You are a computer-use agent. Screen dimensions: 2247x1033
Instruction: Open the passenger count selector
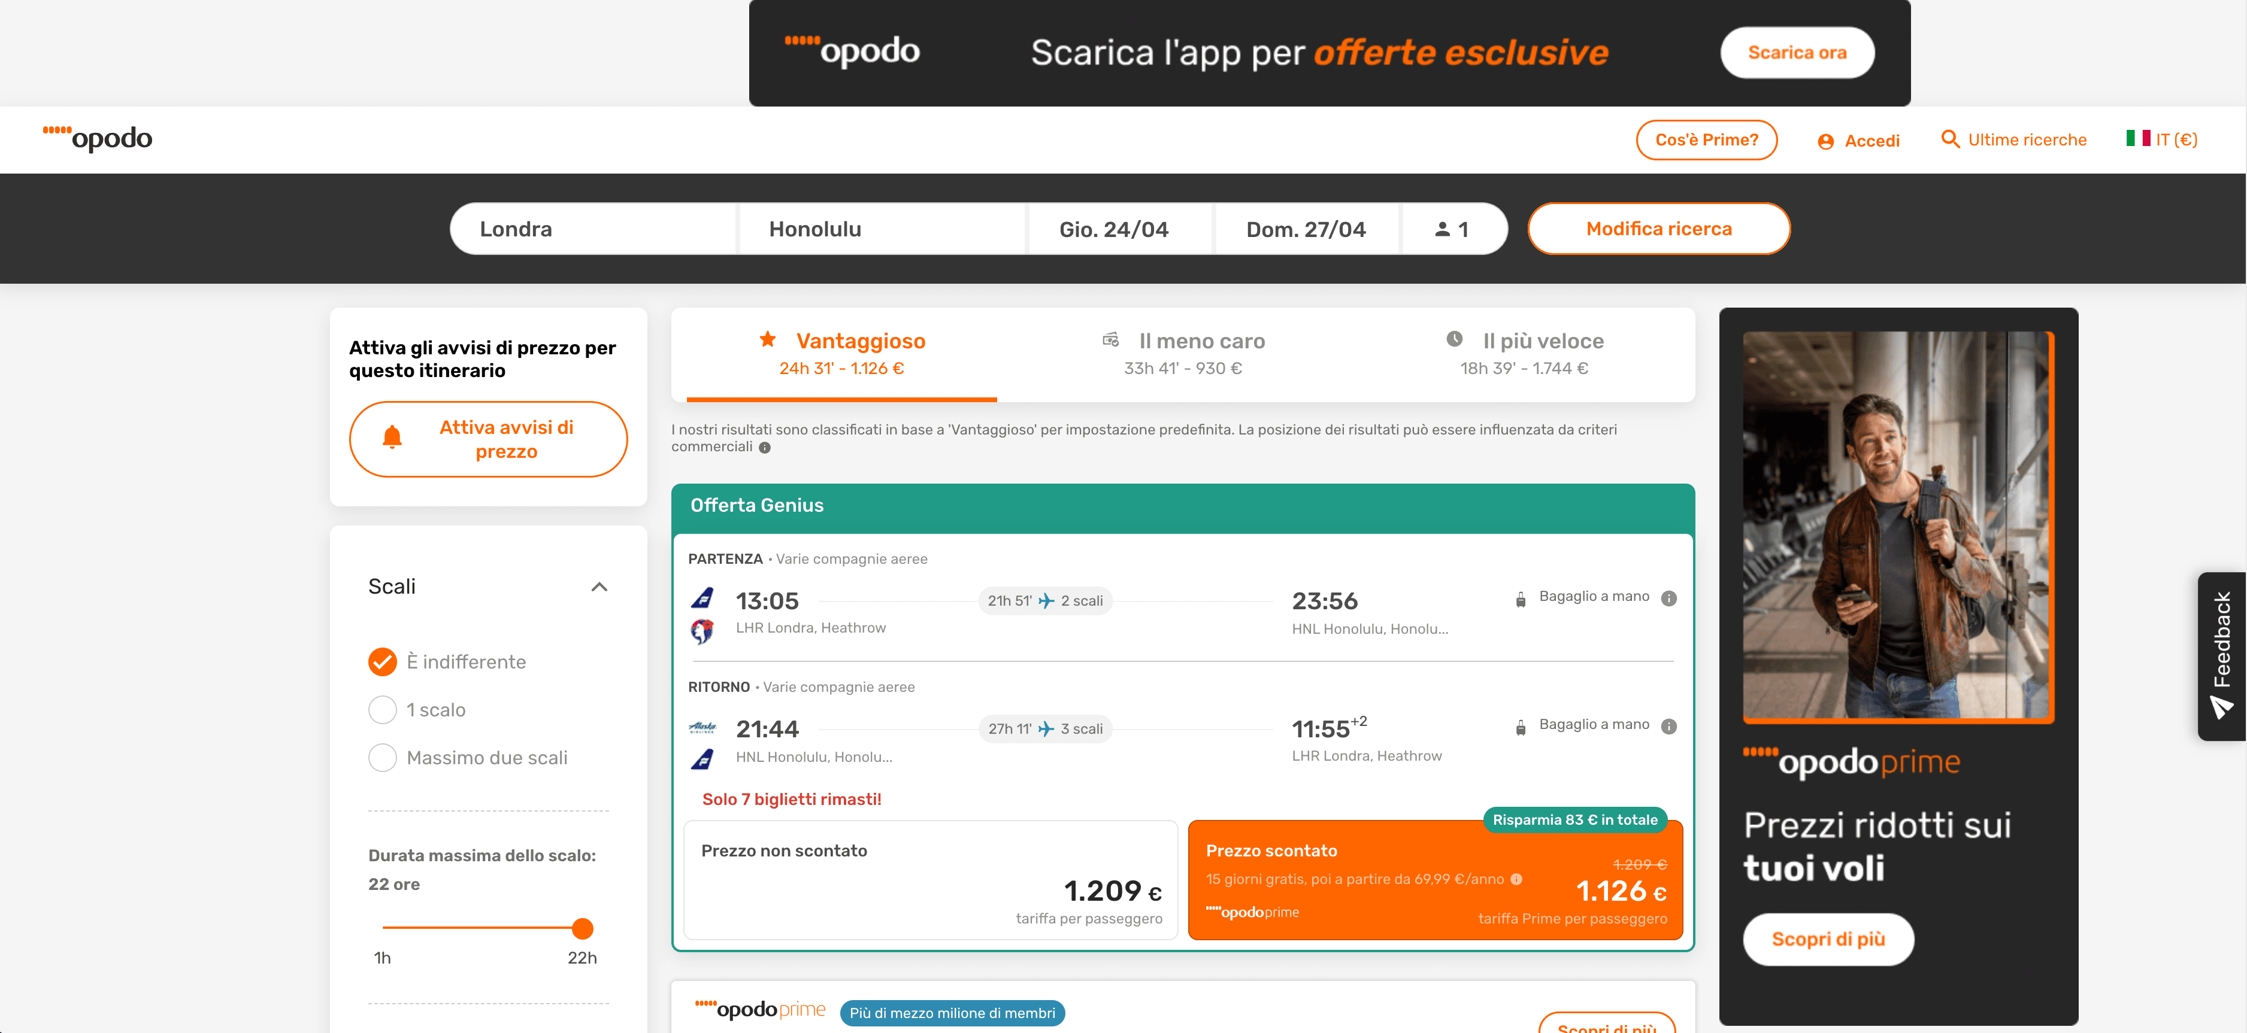coord(1452,229)
